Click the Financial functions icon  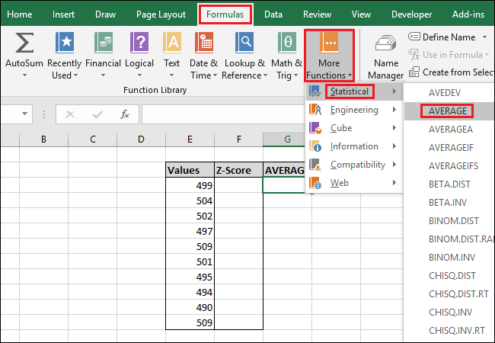pyautogui.click(x=102, y=43)
